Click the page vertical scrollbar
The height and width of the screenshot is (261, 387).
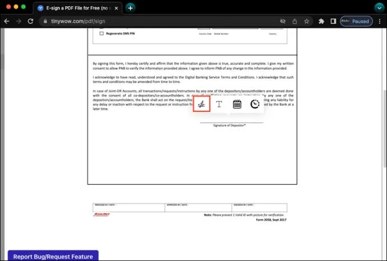tap(384, 129)
